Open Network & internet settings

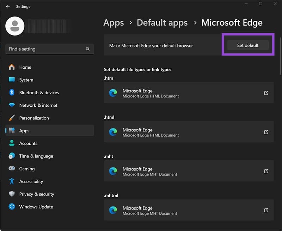pyautogui.click(x=50, y=105)
